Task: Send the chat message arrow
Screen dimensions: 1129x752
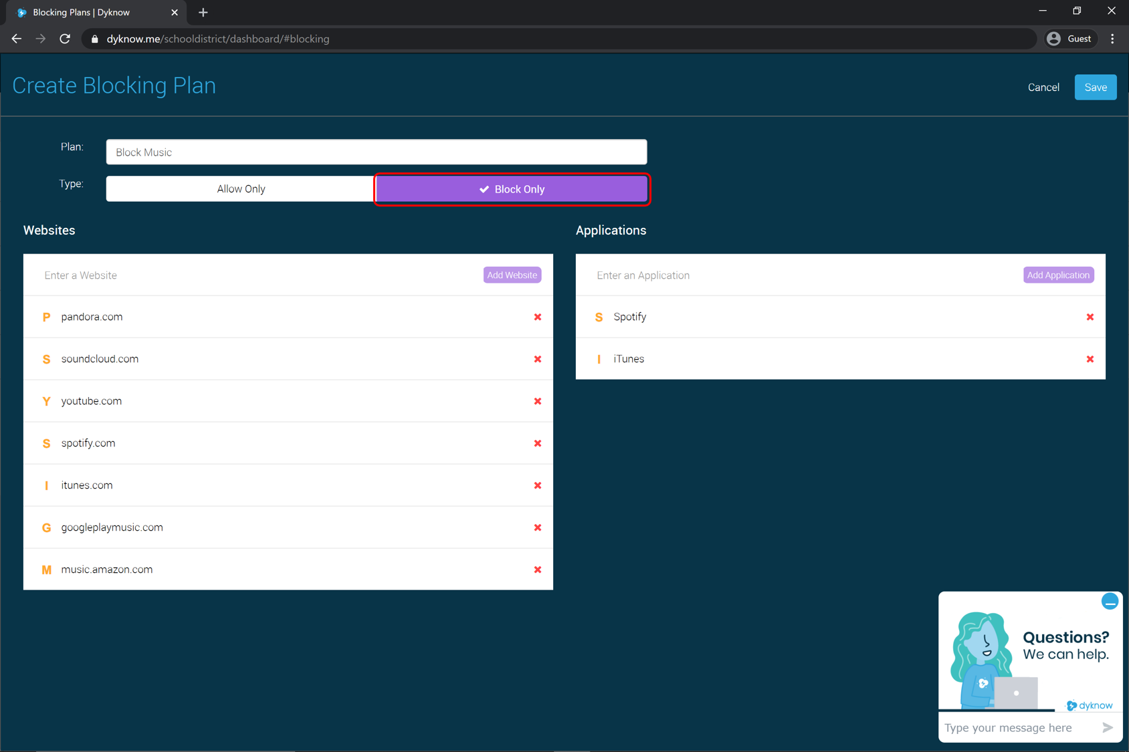Action: (x=1107, y=727)
